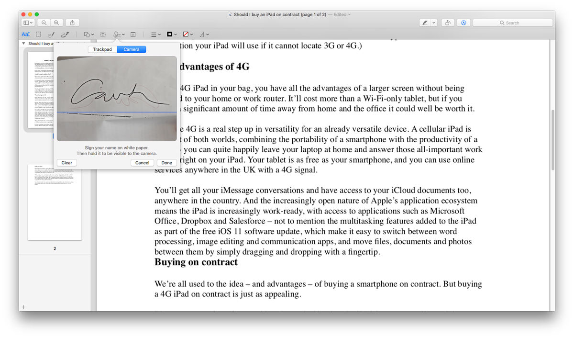Open the Shapes dropdown
The width and height of the screenshot is (574, 338).
point(88,34)
